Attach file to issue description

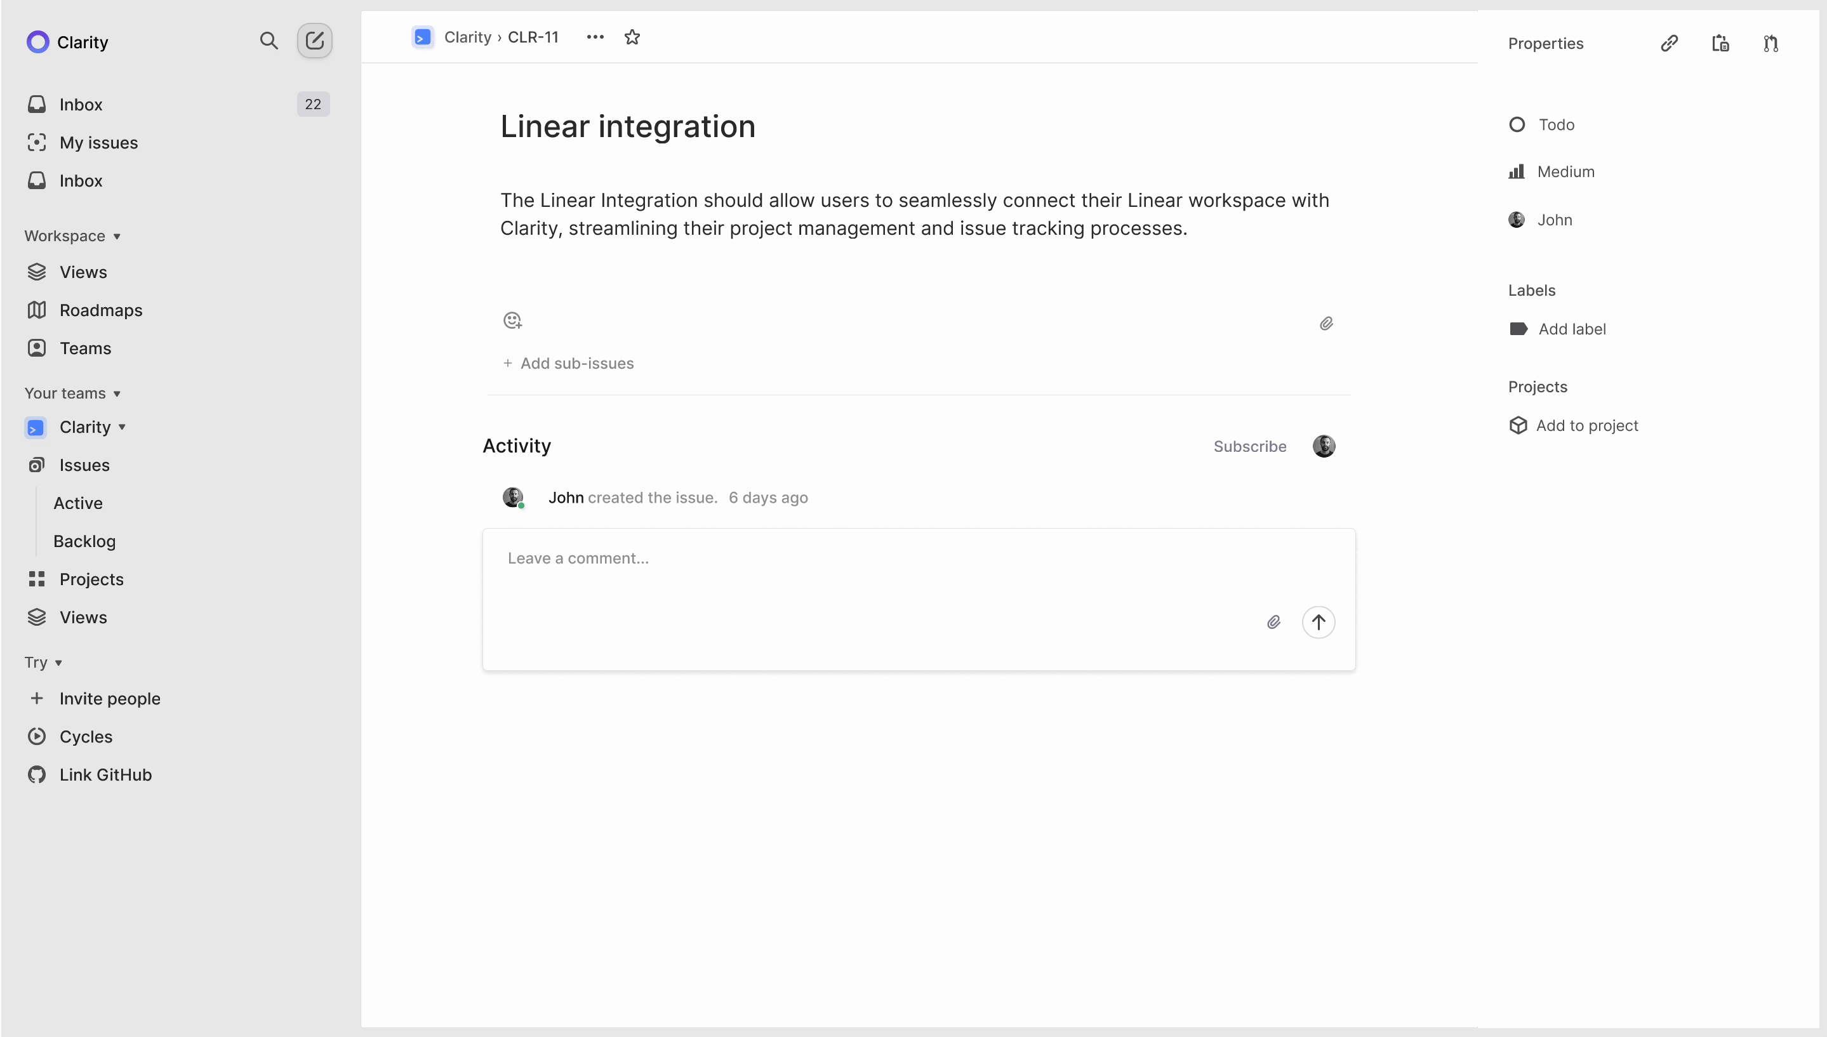coord(1325,324)
